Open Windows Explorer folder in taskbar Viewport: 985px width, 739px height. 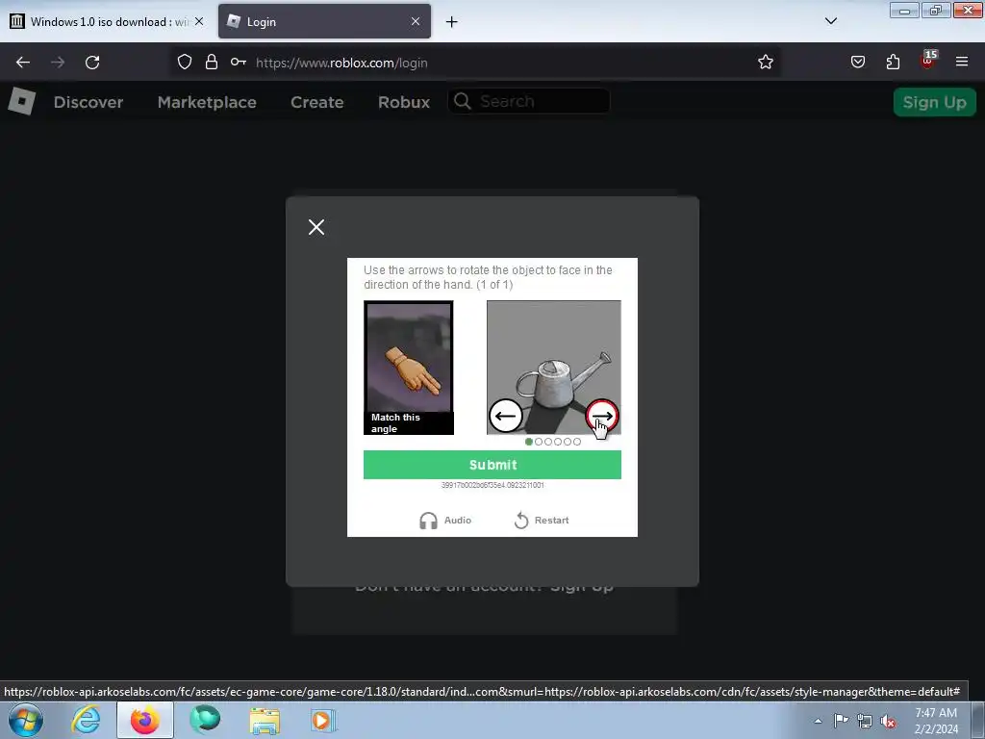265,721
